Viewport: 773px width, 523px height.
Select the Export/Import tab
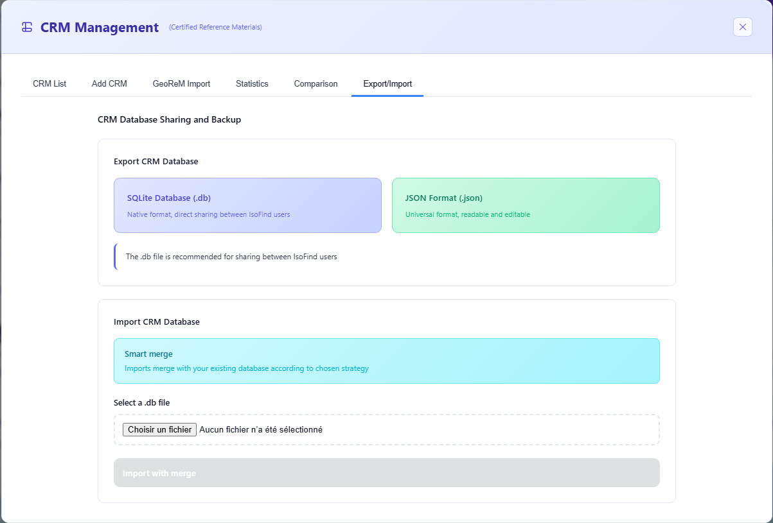pos(387,83)
